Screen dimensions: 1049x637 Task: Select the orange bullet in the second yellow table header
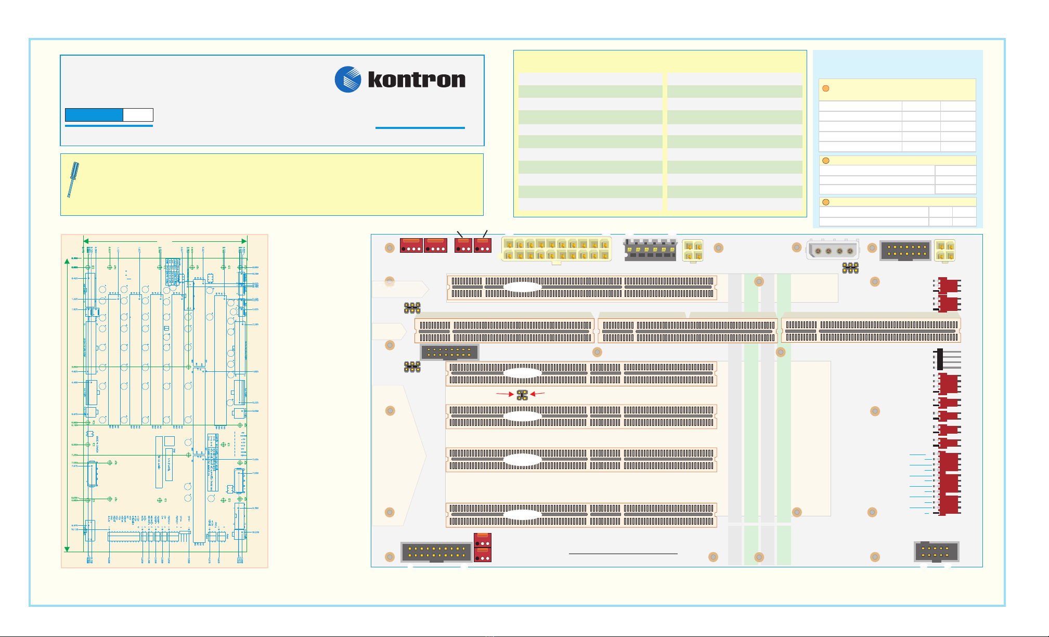coord(825,161)
